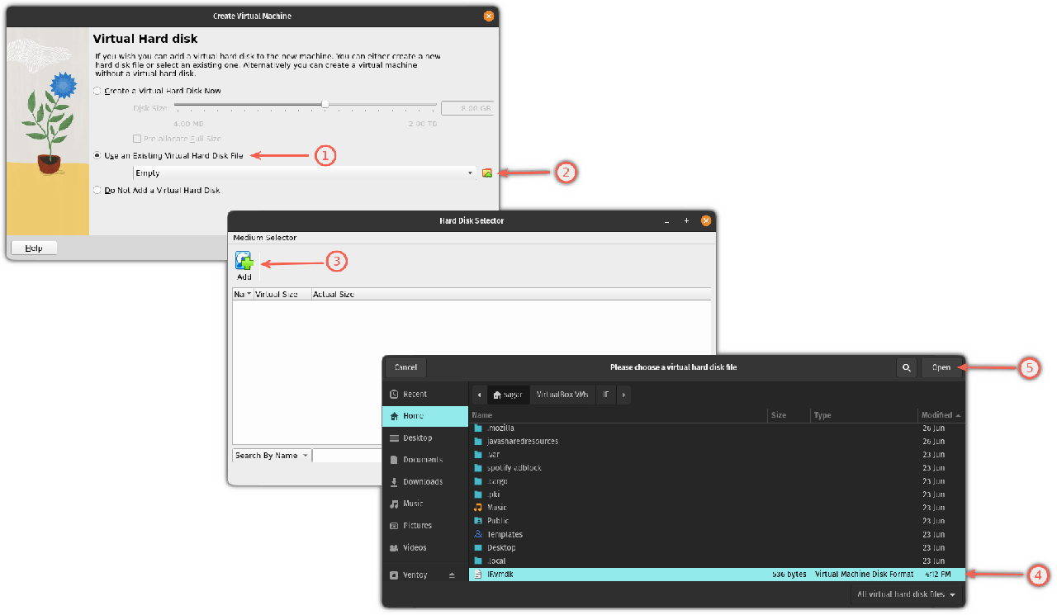Click the search magnifier icon in file chooser
Screen dimensions: 1057x615
click(907, 367)
